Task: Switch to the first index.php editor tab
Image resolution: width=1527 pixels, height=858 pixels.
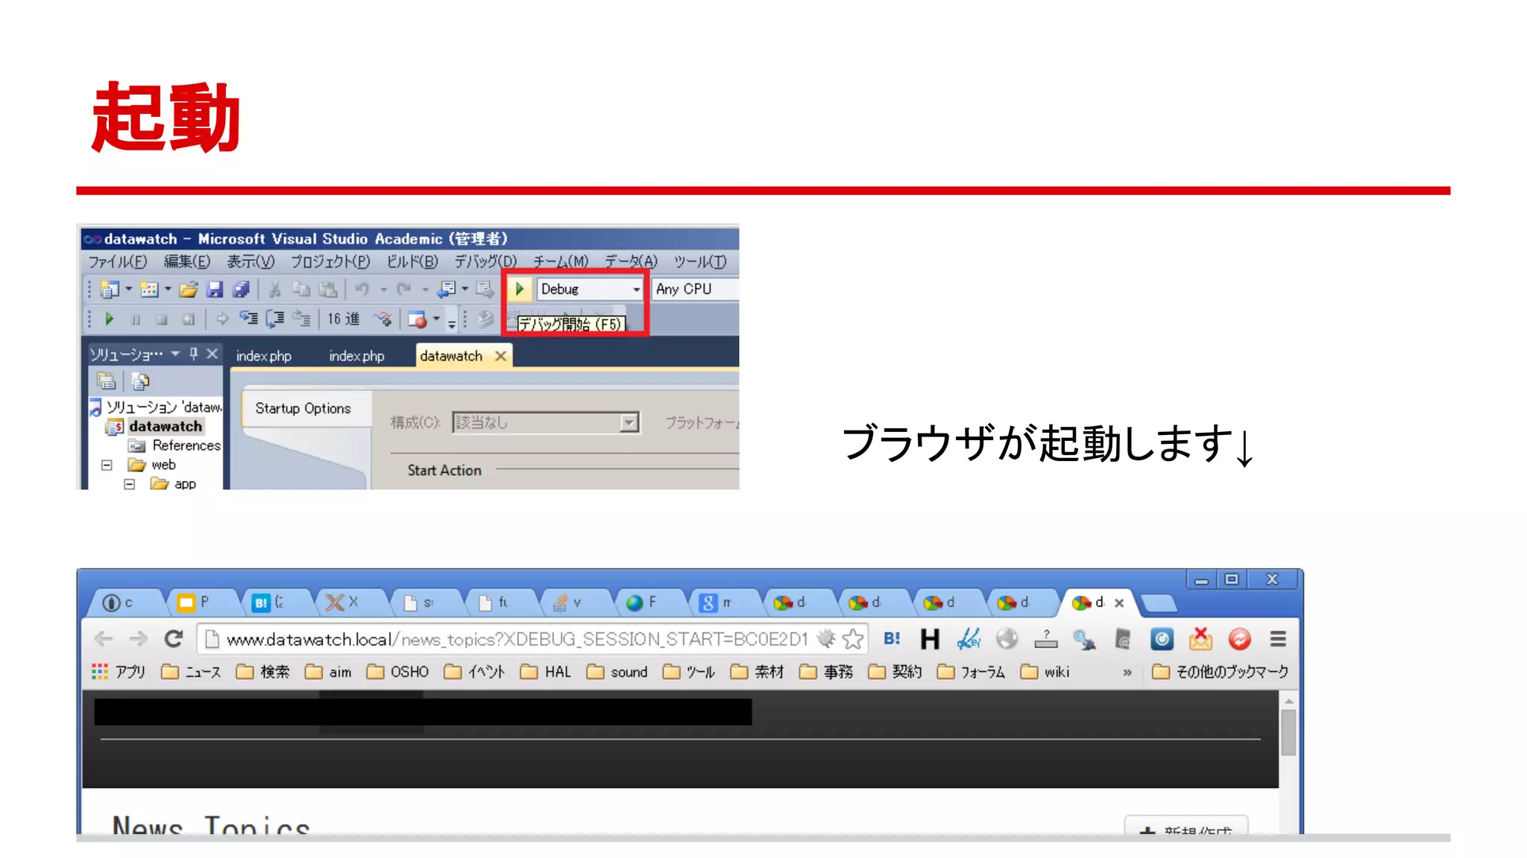Action: [263, 356]
